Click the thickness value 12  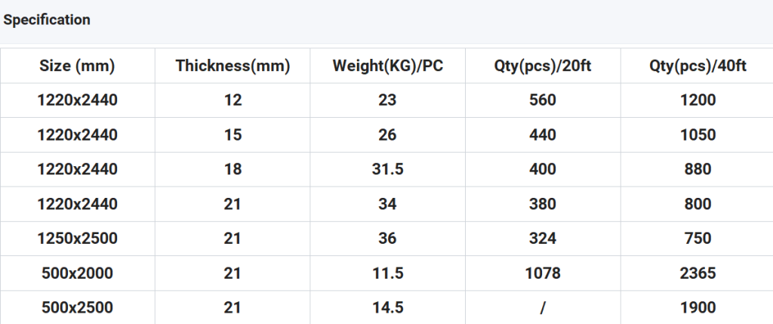233,100
